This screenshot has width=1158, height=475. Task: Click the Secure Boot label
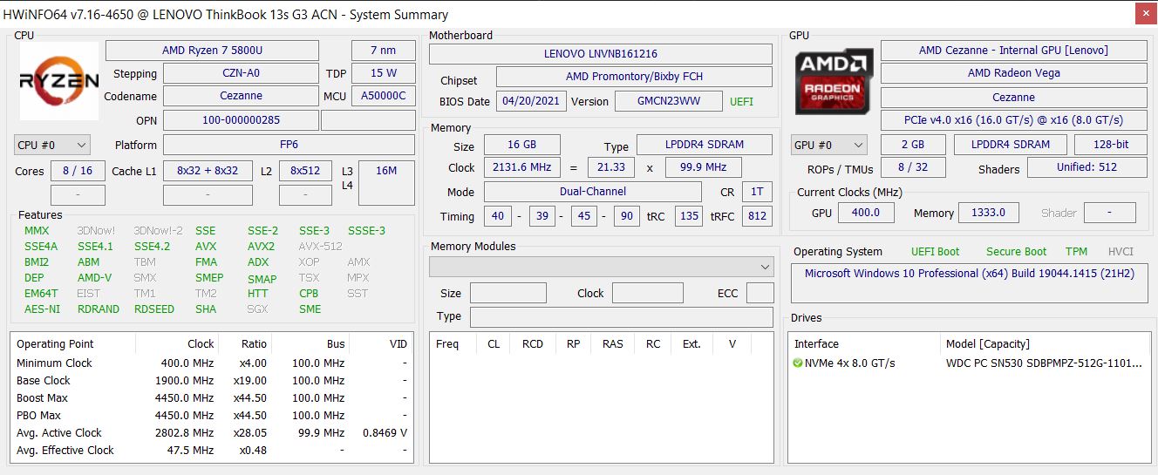tap(1017, 252)
